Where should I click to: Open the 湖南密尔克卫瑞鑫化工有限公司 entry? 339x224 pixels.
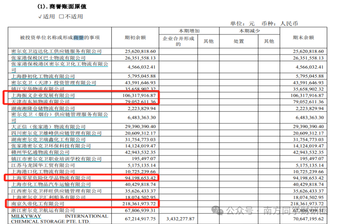tap(49, 140)
